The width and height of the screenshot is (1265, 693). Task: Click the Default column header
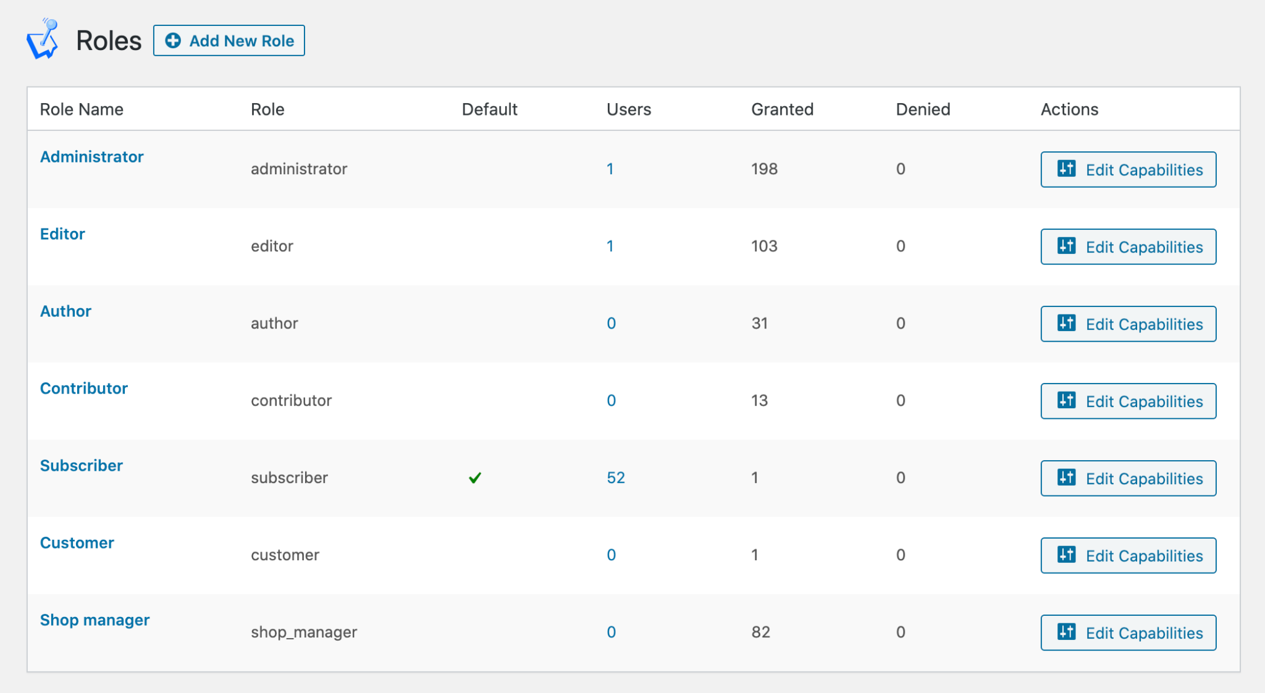coord(489,109)
